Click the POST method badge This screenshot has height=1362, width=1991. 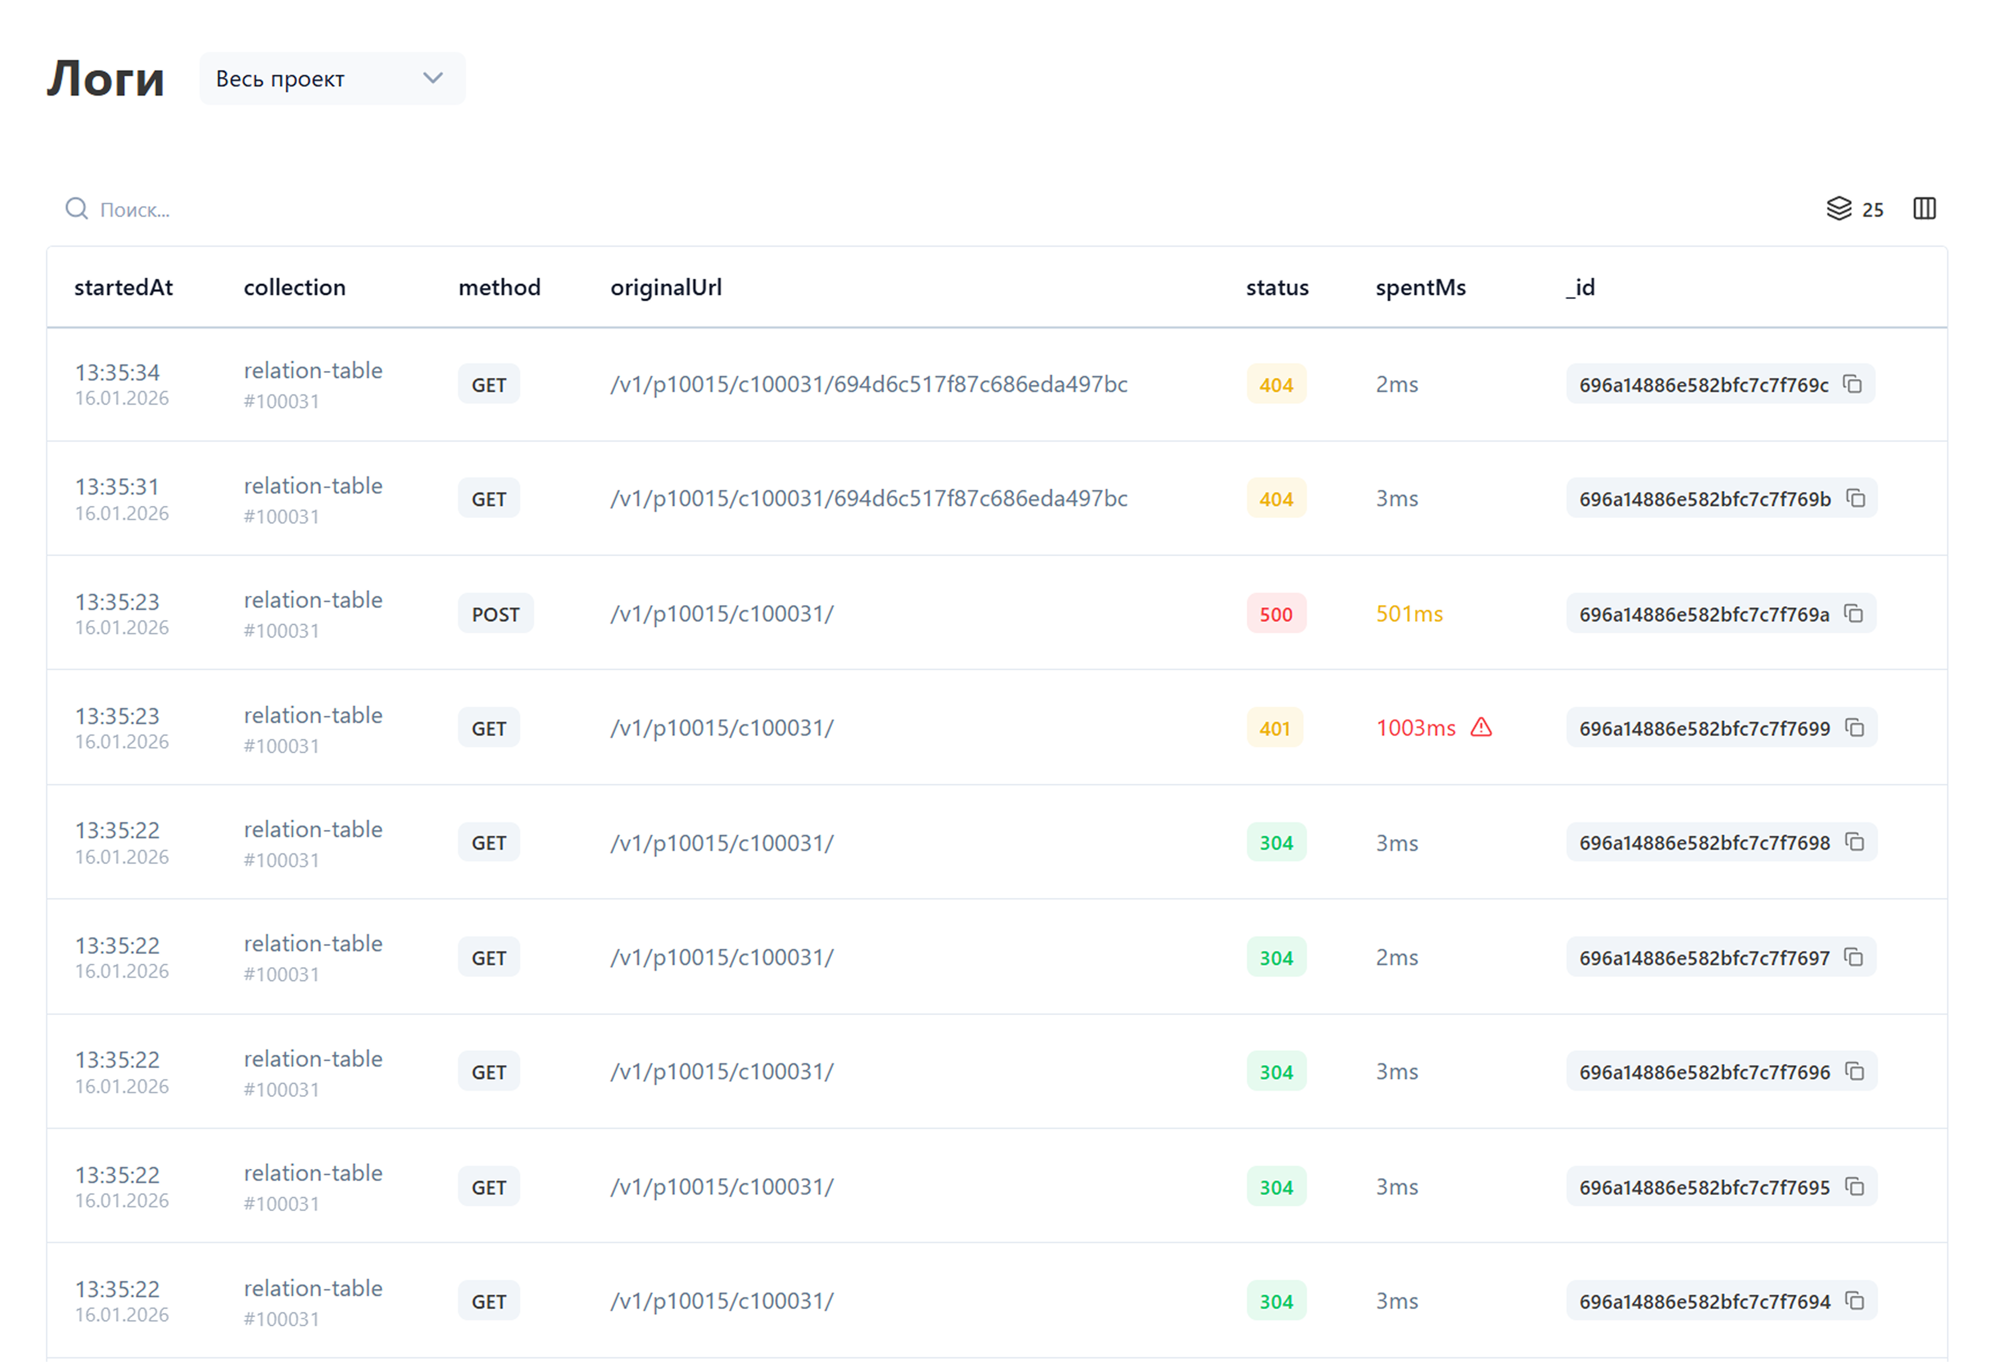495,613
